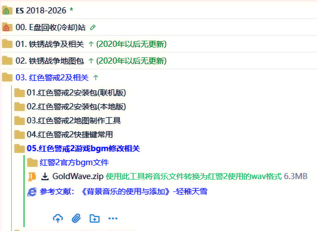Click the cloud upload icon

click(x=58, y=218)
